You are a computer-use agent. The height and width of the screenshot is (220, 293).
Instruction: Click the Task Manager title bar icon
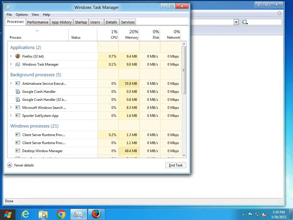click(x=7, y=7)
